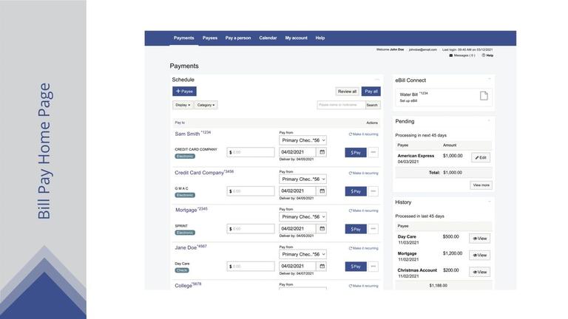Open more actions menu for Mortgage payee
The height and width of the screenshot is (319, 568).
point(373,229)
